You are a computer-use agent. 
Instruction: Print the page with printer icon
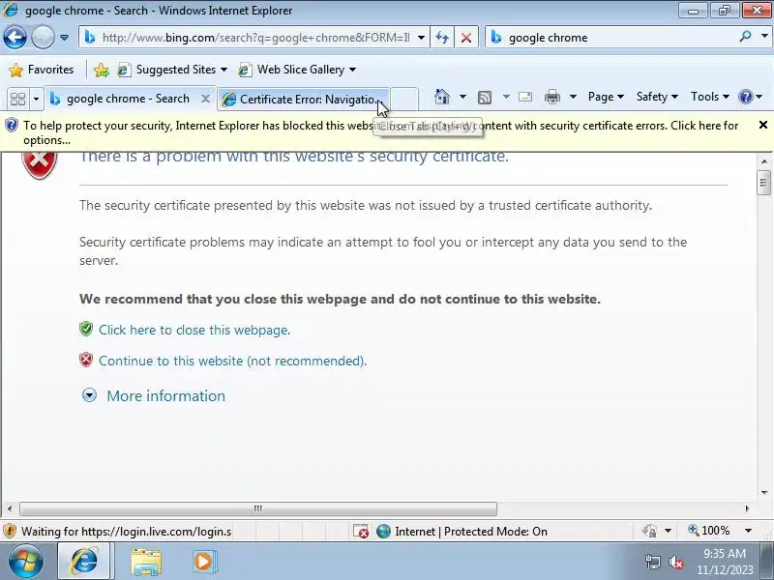pyautogui.click(x=552, y=97)
